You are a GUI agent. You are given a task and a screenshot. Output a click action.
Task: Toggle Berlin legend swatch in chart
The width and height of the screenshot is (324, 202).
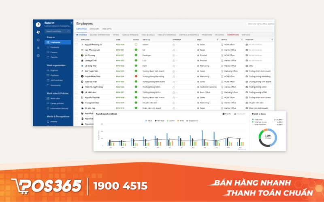coord(178,121)
